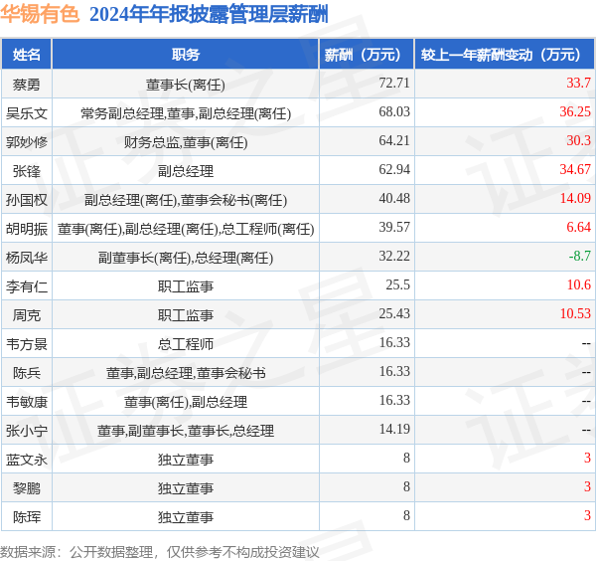
Task: Select the 薪酬（万元） column header
Action: tap(367, 55)
